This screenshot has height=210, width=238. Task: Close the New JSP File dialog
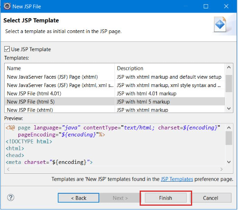[x=226, y=7]
